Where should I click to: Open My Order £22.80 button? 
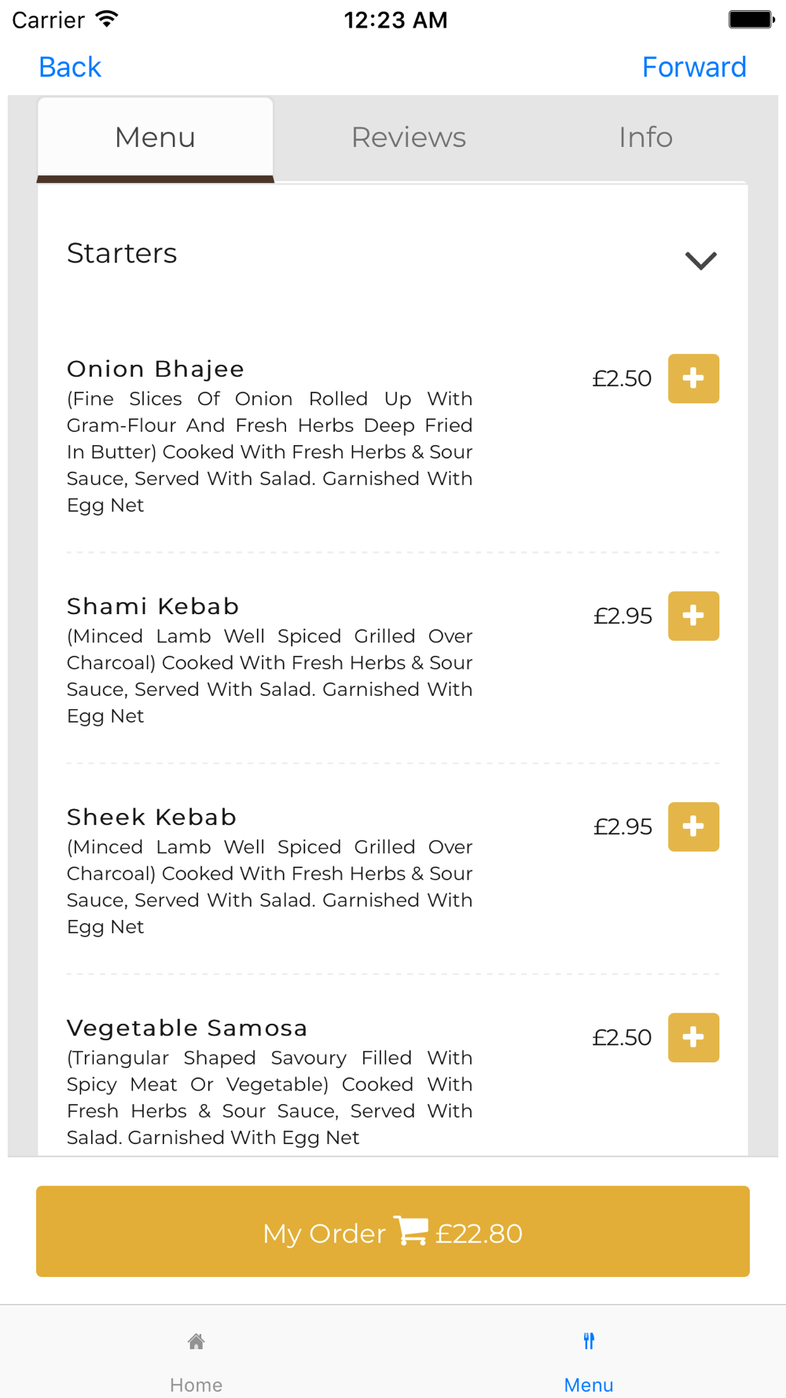pyautogui.click(x=393, y=1231)
